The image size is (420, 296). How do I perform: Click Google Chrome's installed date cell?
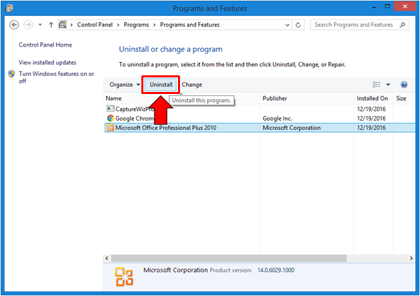click(x=371, y=119)
